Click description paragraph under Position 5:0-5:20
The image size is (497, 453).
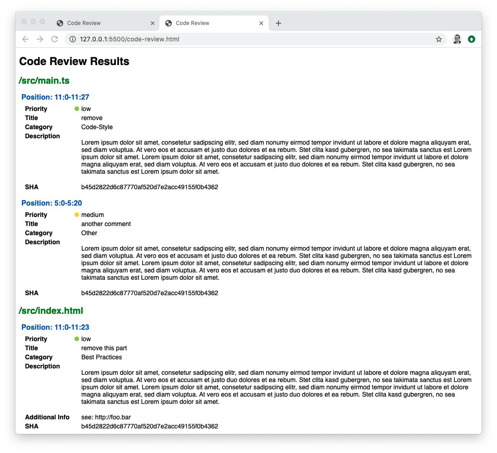tap(276, 263)
